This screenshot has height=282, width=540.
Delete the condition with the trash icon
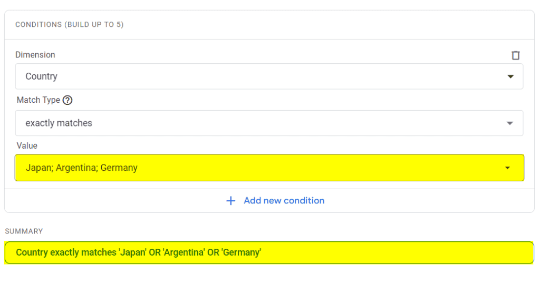pos(516,55)
